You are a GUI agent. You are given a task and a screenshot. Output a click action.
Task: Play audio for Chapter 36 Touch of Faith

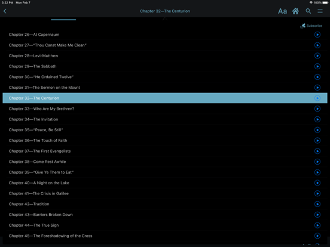tap(317, 140)
